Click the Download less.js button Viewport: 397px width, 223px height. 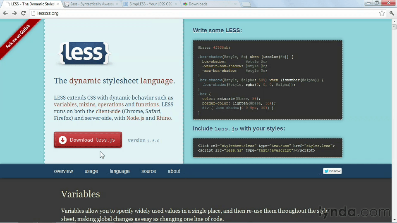pos(88,140)
